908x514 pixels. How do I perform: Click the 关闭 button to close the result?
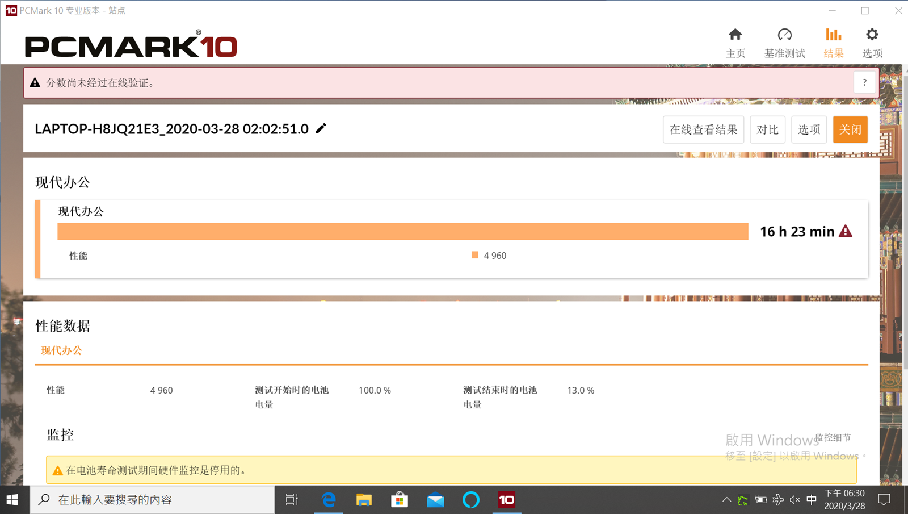click(850, 129)
